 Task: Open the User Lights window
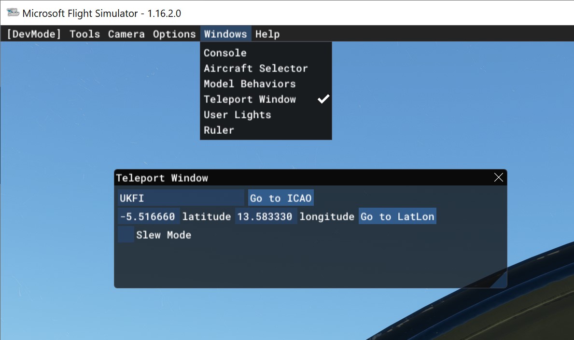[x=237, y=114]
